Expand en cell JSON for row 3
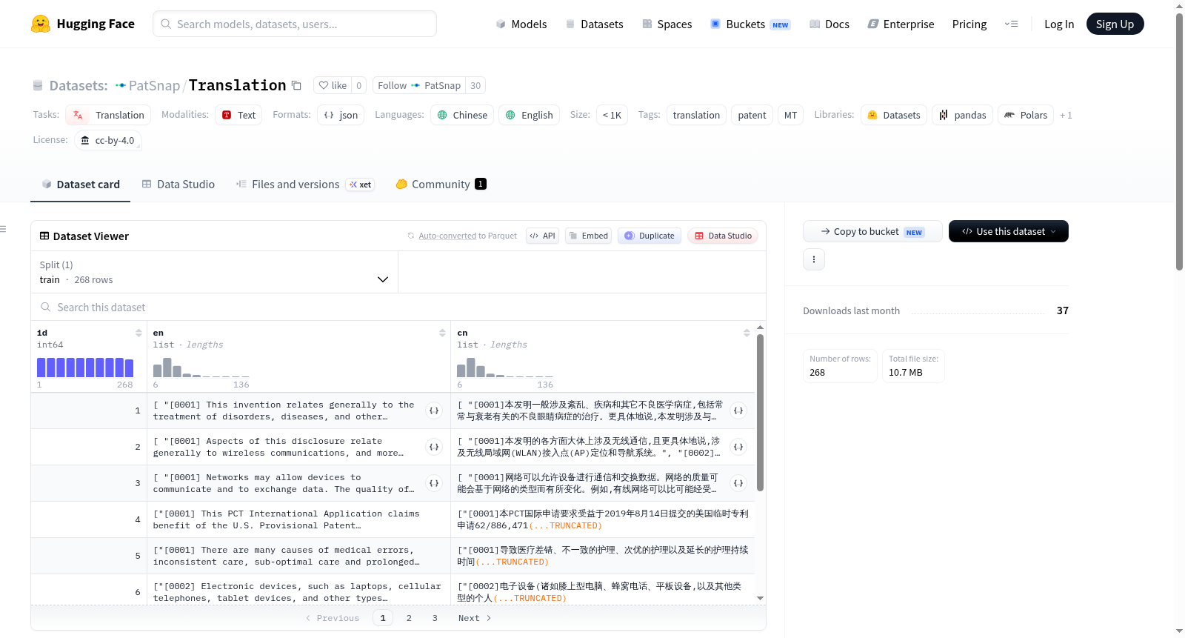This screenshot has width=1185, height=638. click(x=435, y=483)
